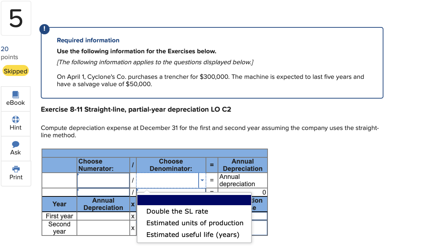Choose 'Estimated units of production' option

coord(195,223)
